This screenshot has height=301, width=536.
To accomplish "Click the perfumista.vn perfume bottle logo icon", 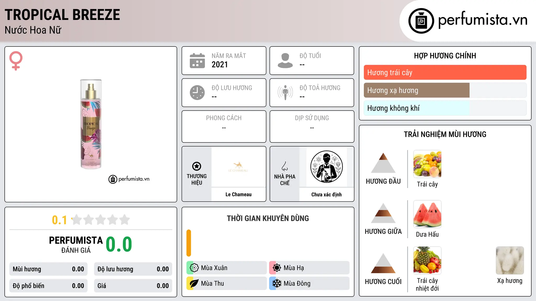I will coord(421,21).
